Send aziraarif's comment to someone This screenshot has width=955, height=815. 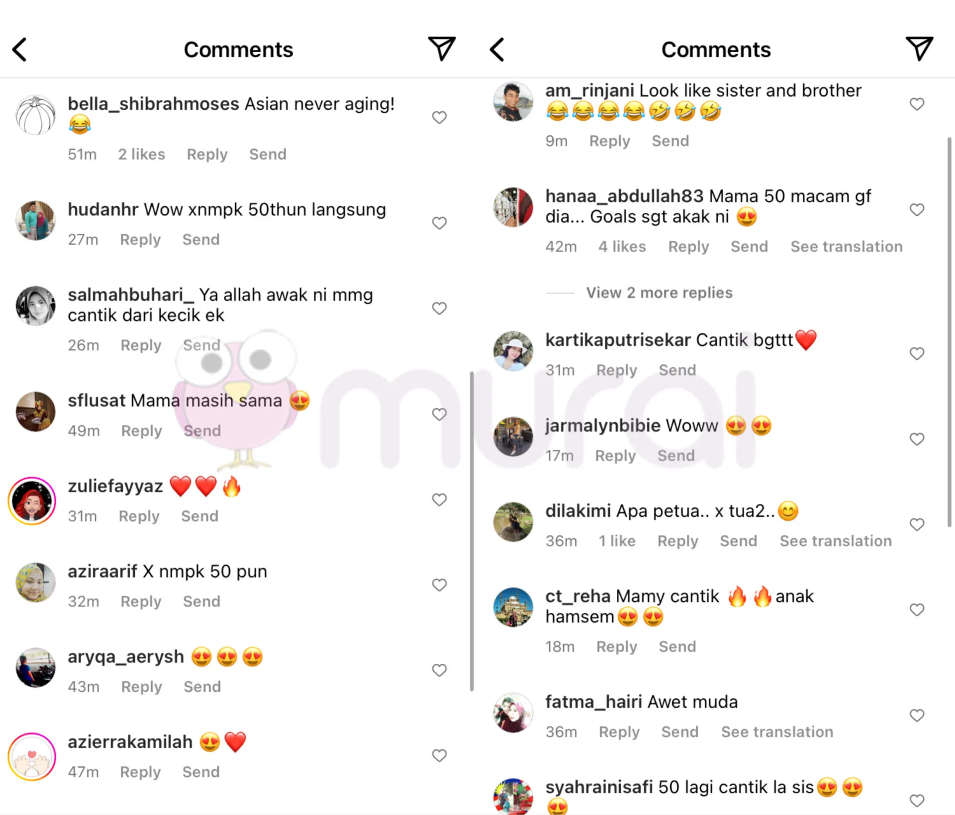pos(201,601)
